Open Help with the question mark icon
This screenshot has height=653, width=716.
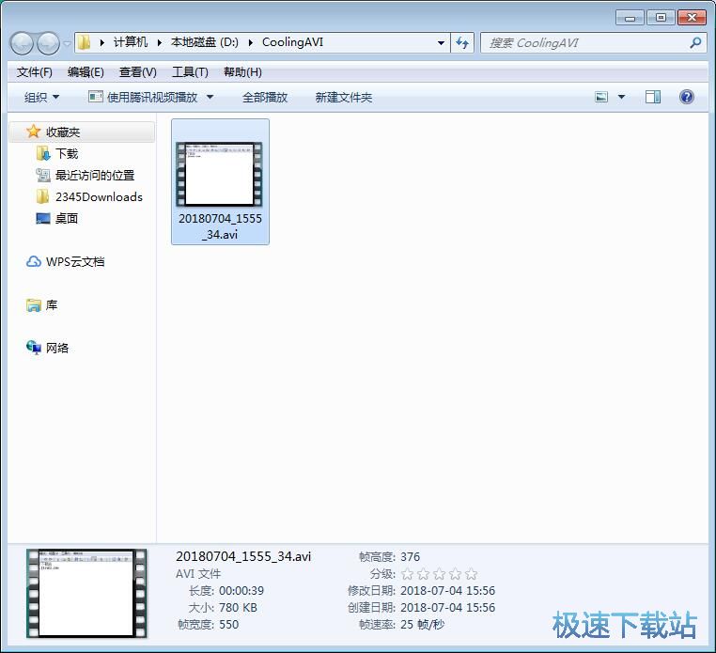point(686,97)
